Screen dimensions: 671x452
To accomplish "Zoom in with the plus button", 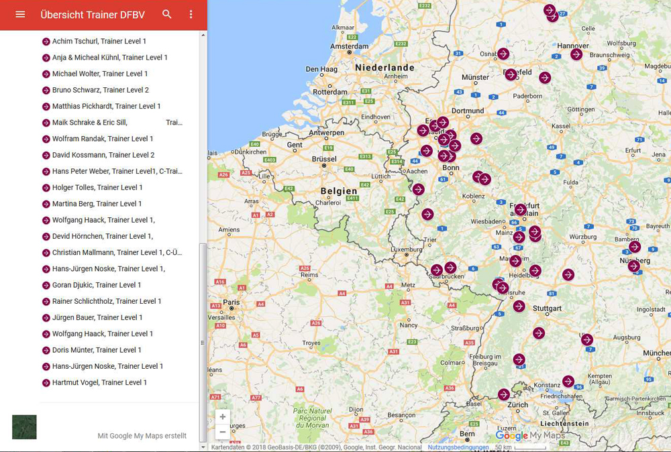I will click(223, 416).
